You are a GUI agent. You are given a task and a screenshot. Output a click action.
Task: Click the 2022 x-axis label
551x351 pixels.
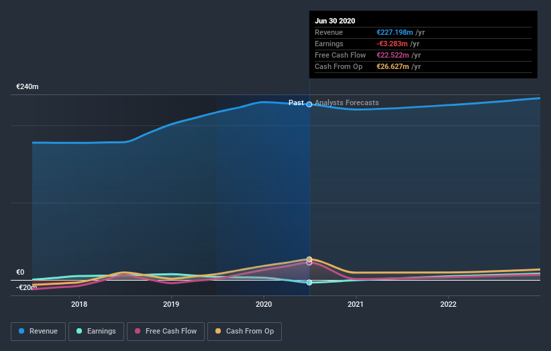click(x=448, y=304)
